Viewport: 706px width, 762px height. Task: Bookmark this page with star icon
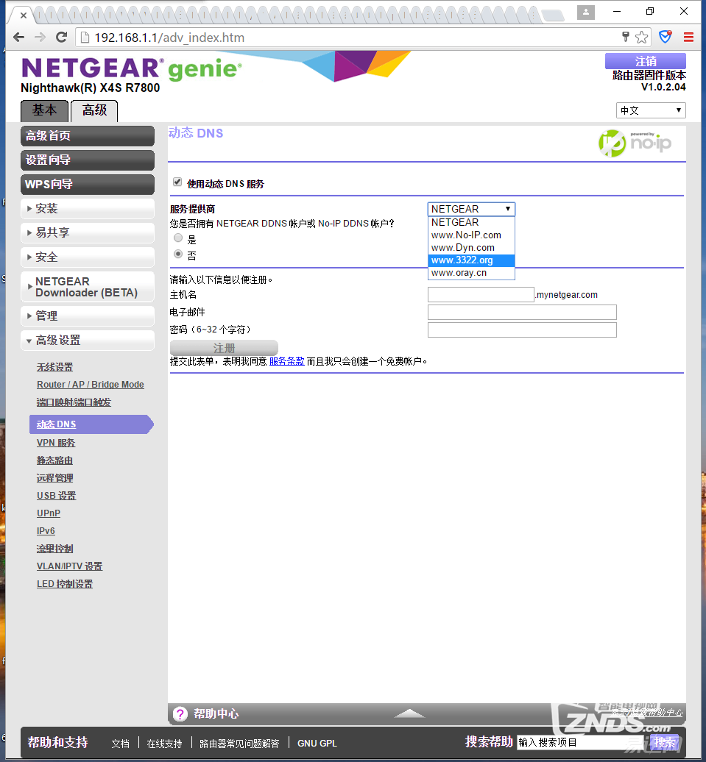tap(642, 38)
